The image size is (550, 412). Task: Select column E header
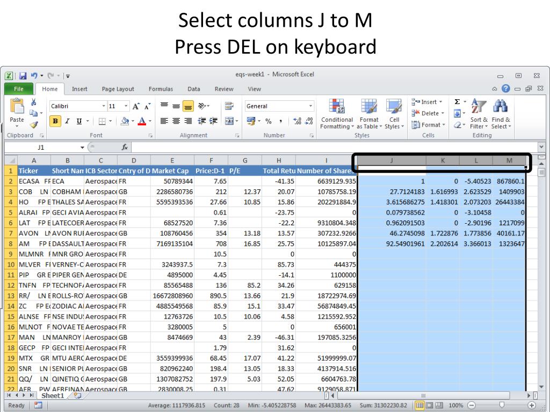(x=172, y=160)
